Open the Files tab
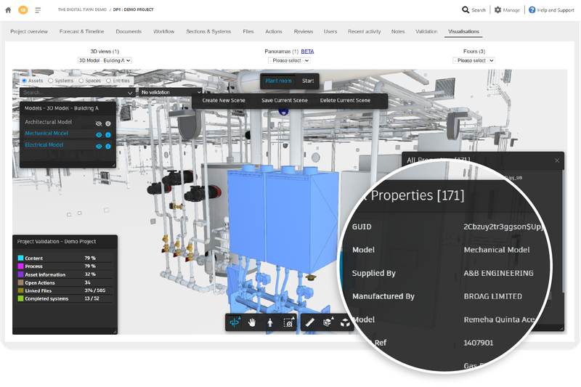 (x=248, y=31)
